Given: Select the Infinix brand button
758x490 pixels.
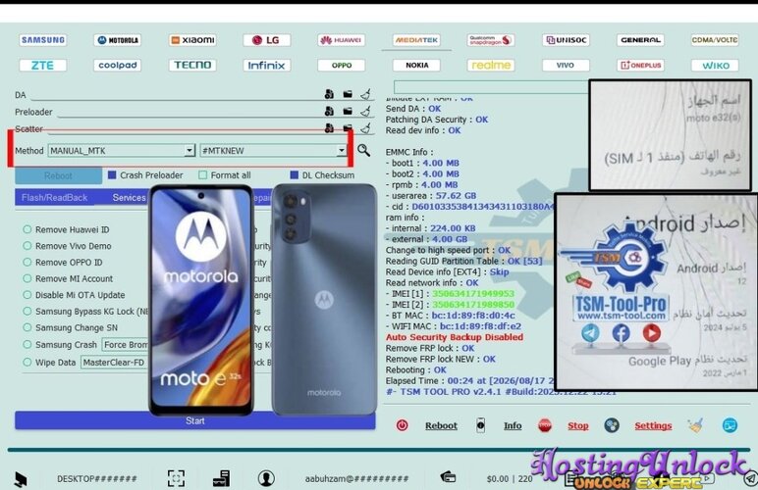Looking at the screenshot, I should click(267, 65).
